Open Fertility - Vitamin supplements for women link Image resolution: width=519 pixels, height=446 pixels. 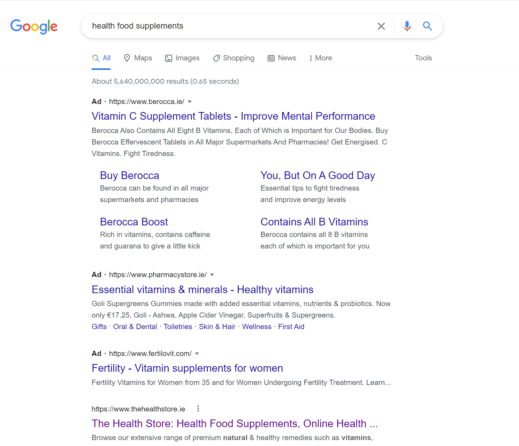point(188,368)
